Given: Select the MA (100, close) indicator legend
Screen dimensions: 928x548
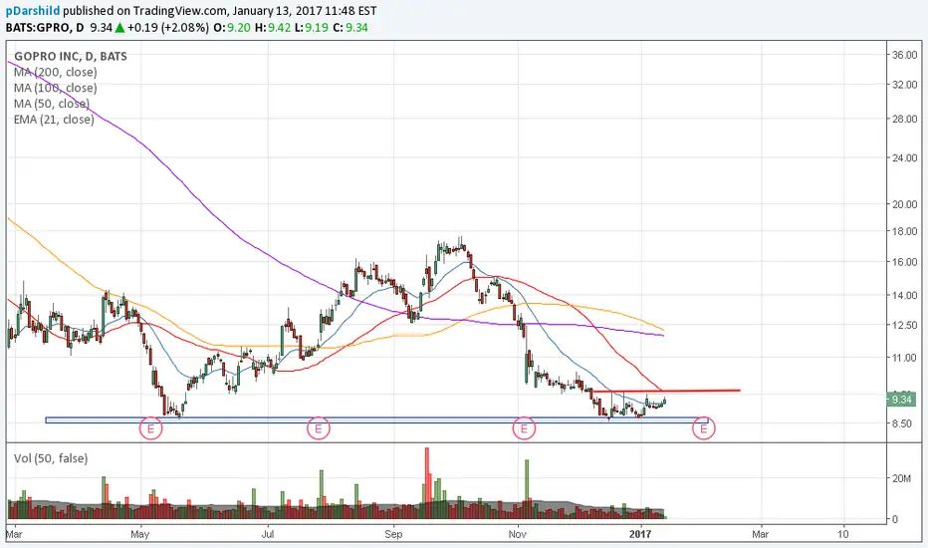Looking at the screenshot, I should coord(55,88).
